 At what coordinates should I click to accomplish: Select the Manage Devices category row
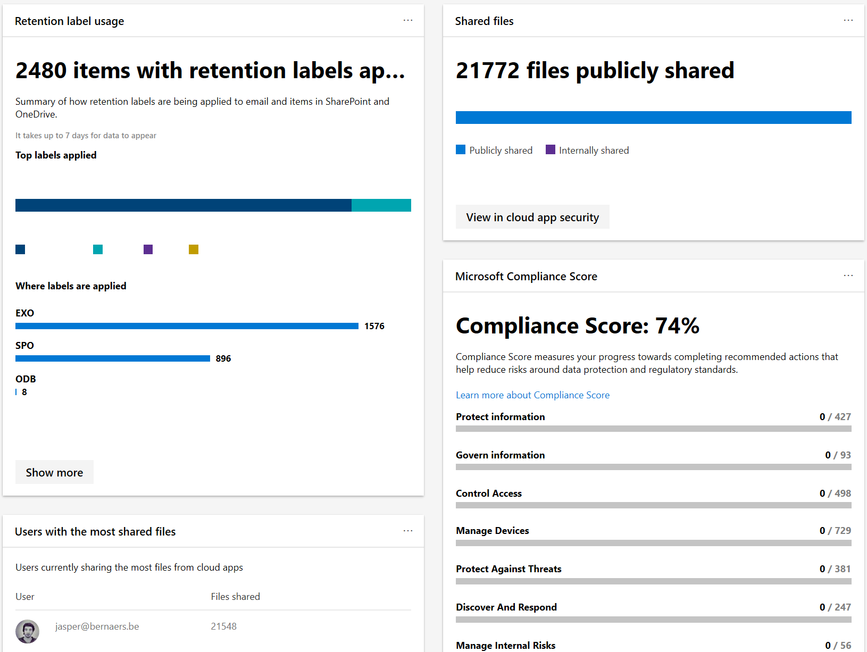[492, 530]
